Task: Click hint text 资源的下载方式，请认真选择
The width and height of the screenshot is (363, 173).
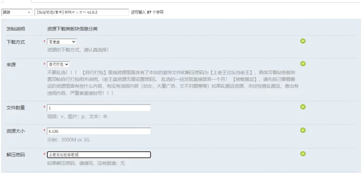Action: (x=78, y=50)
